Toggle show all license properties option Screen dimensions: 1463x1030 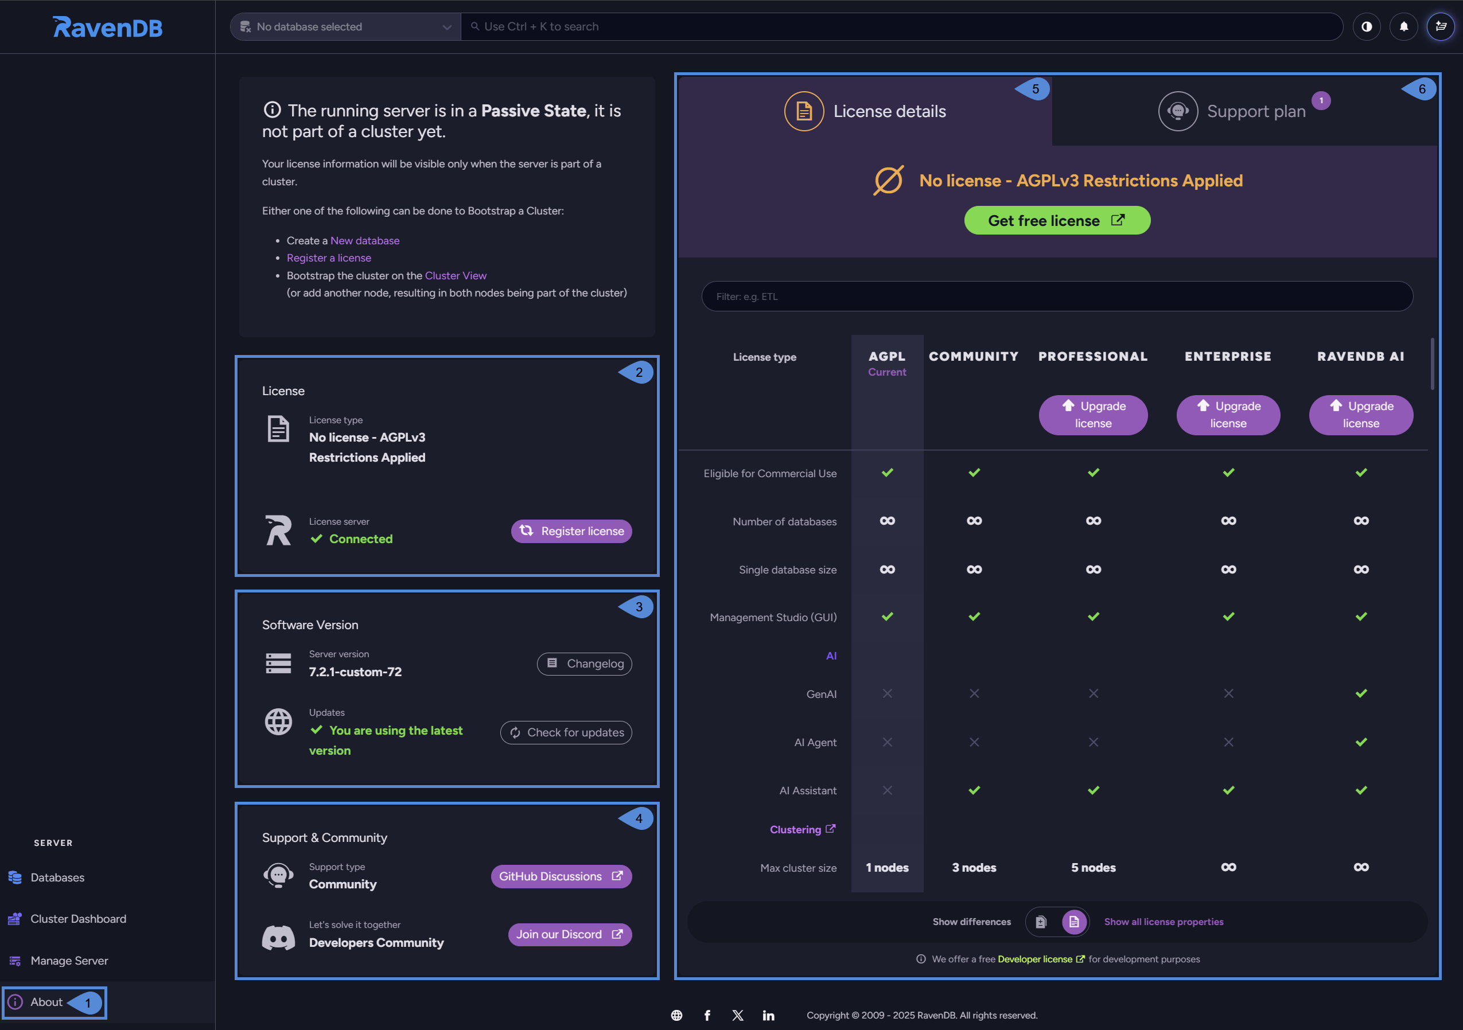pos(1073,922)
